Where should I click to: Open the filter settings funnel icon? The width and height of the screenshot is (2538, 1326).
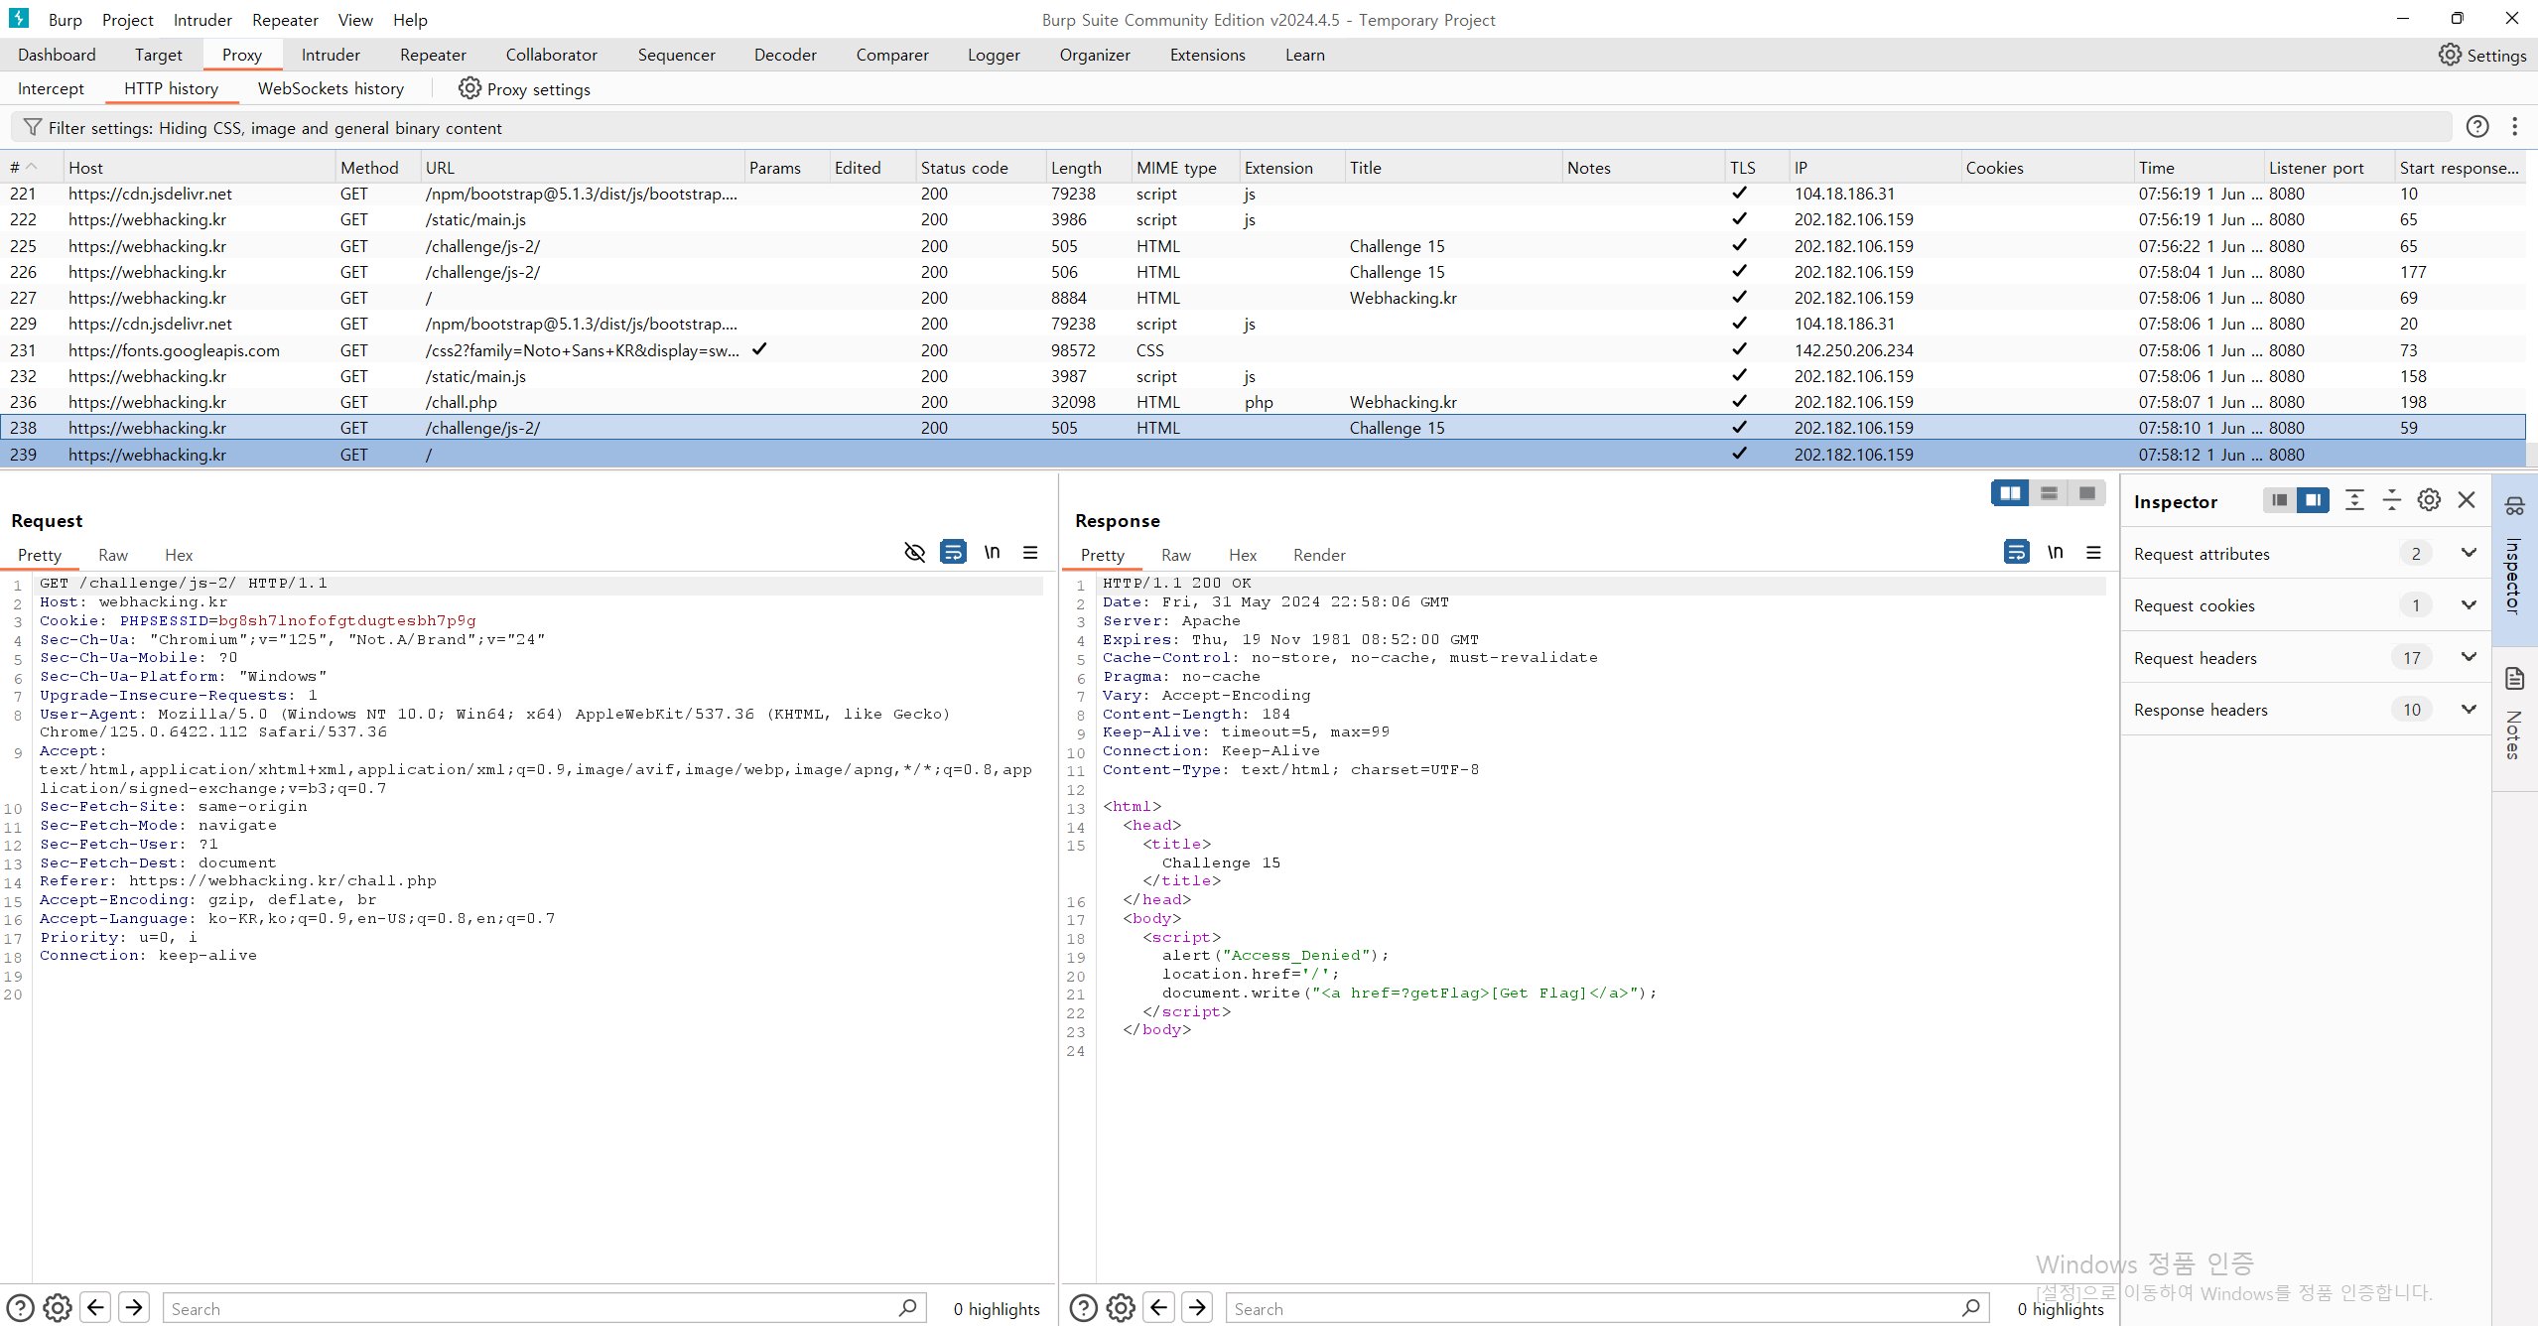click(x=33, y=127)
